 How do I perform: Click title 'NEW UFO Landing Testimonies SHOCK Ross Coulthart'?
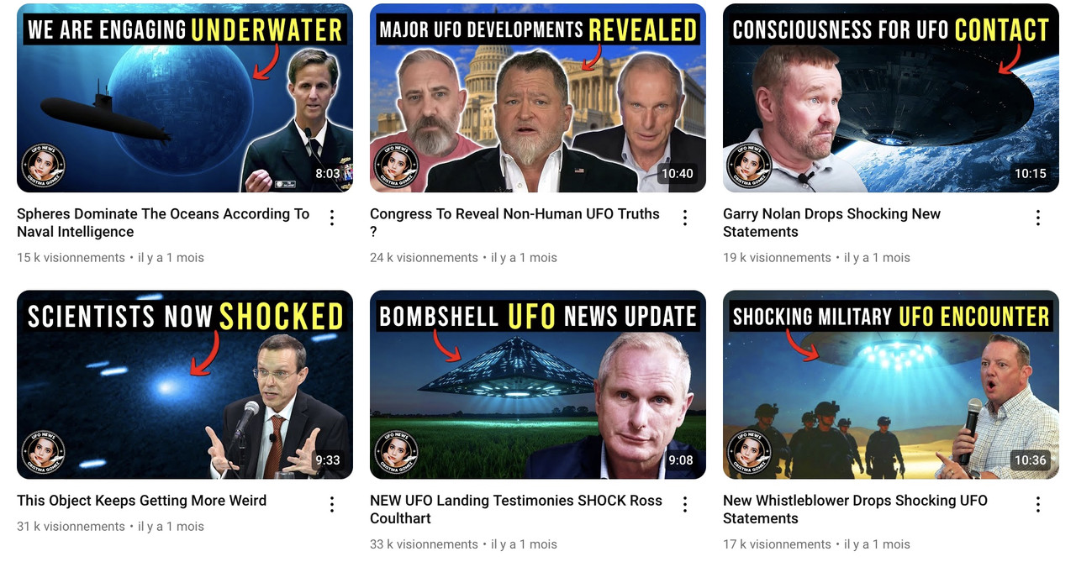pyautogui.click(x=516, y=509)
